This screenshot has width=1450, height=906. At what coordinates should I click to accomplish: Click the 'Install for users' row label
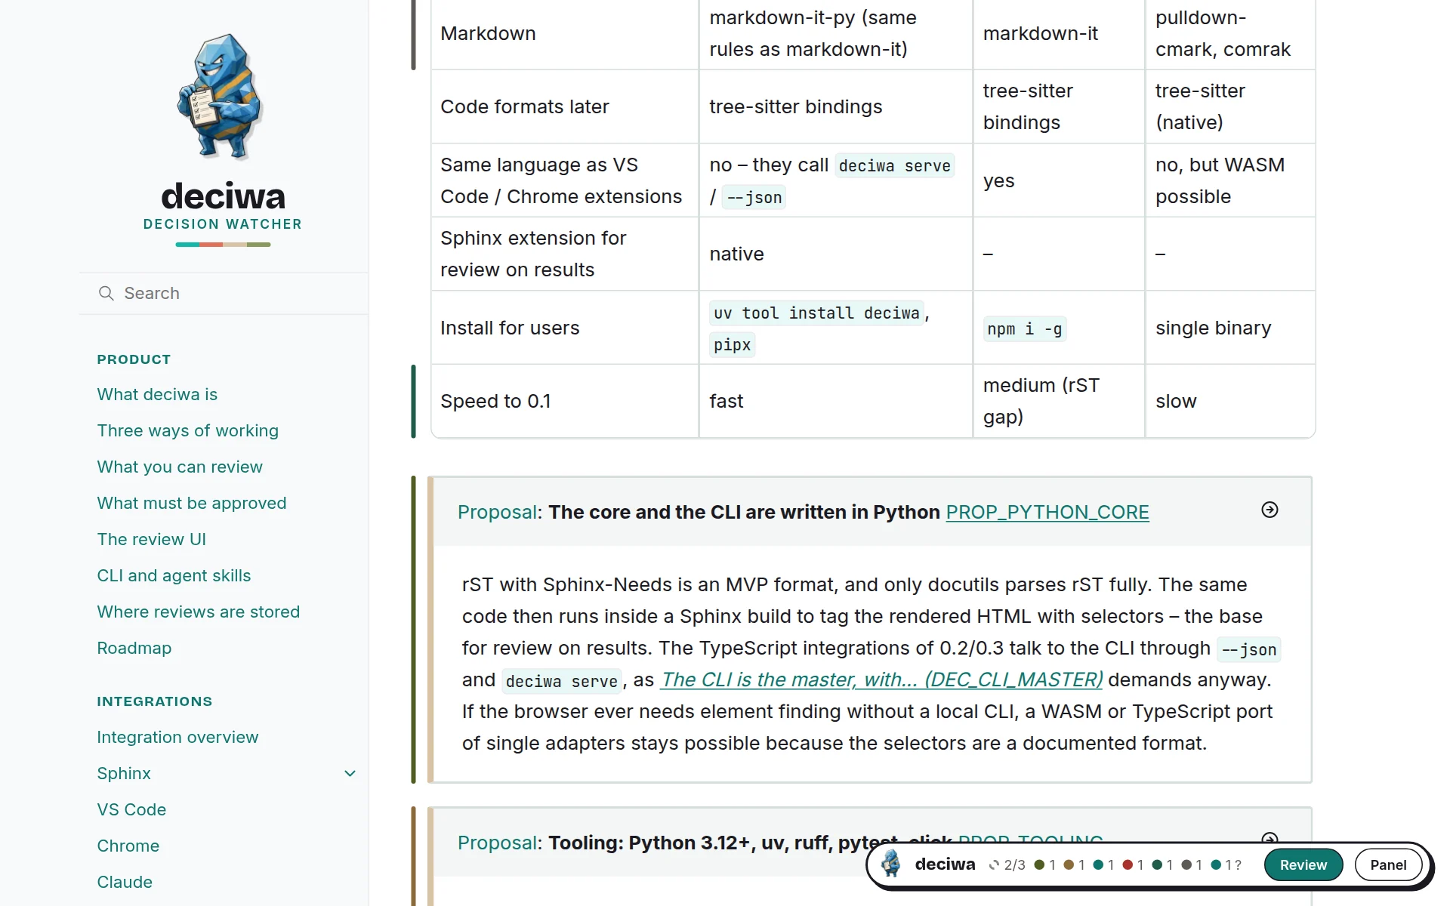pos(510,328)
